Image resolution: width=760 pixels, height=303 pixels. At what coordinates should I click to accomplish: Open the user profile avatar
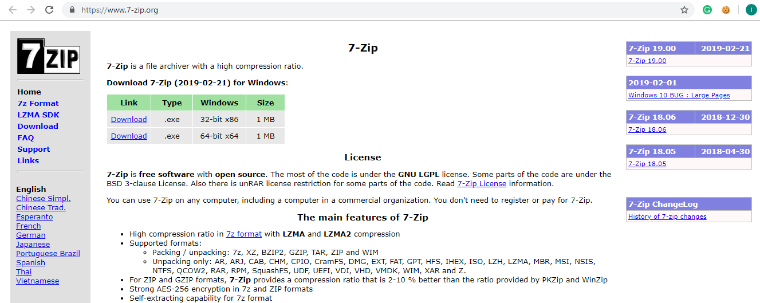point(750,10)
